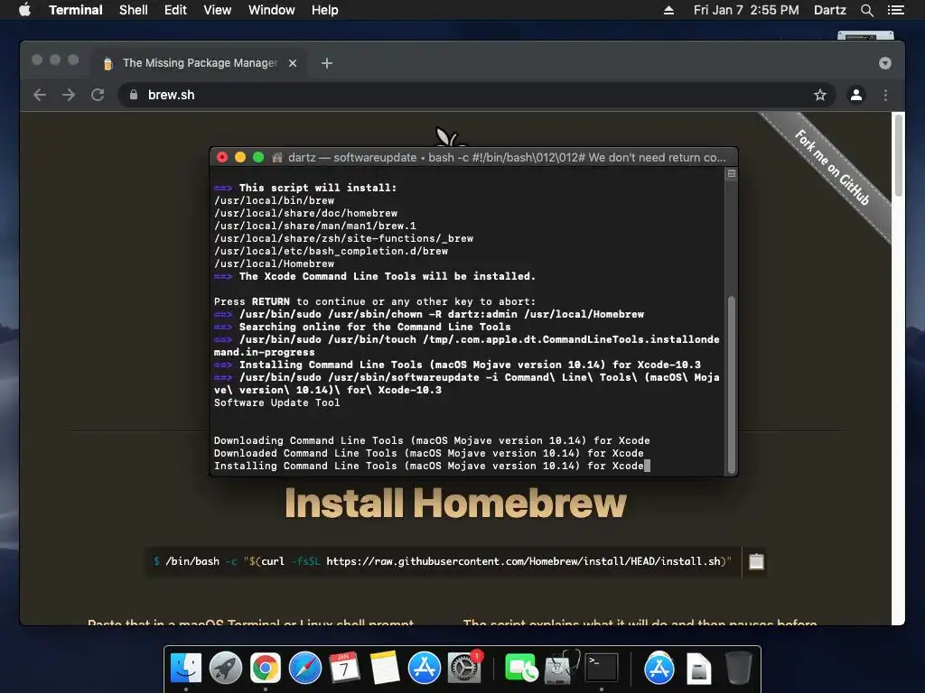Viewport: 925px width, 693px height.
Task: Open Spotlight search magnifier
Action: [866, 10]
